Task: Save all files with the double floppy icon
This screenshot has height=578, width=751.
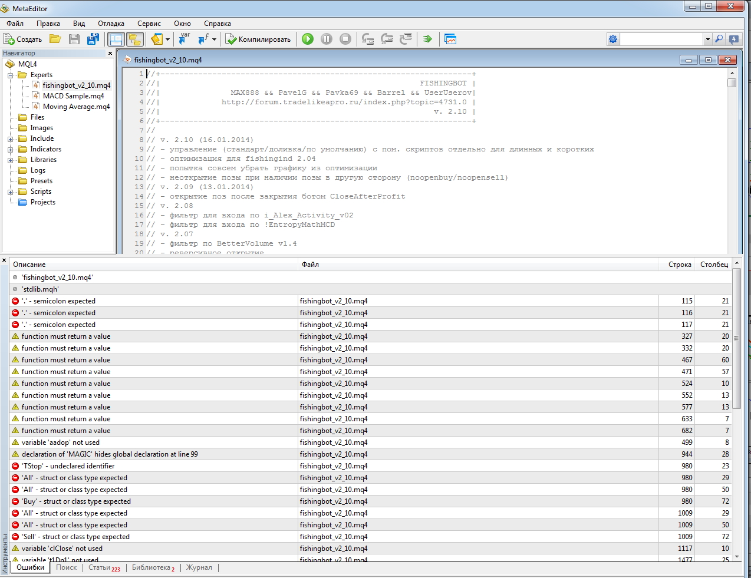Action: pos(93,39)
